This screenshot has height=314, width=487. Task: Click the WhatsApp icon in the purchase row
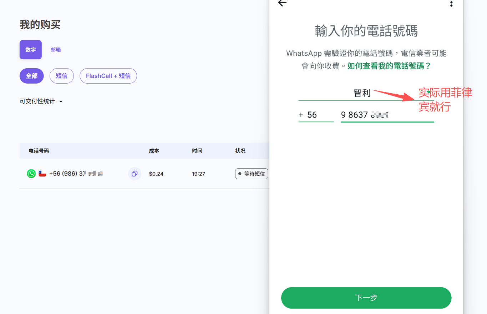coord(31,174)
